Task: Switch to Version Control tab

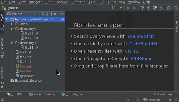Action: tap(42, 94)
